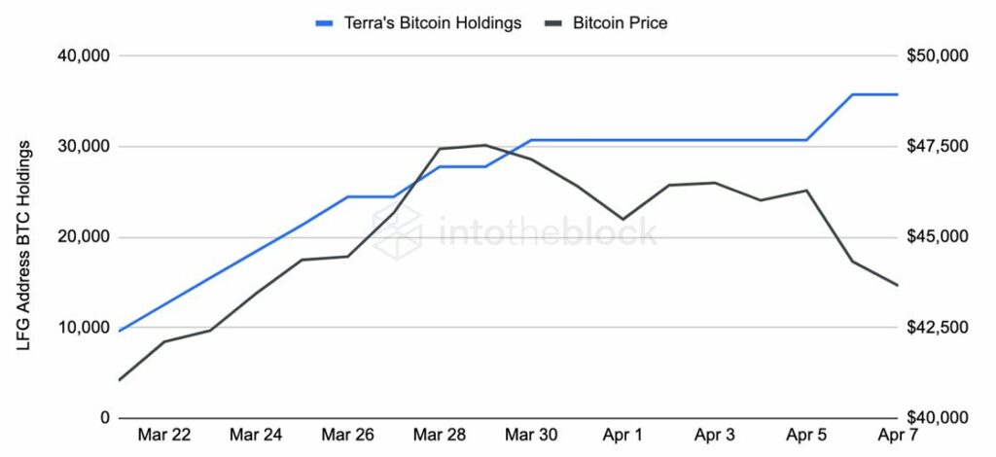996x457 pixels.
Task: Click the intotheblock cube watermark logo
Action: (x=397, y=231)
